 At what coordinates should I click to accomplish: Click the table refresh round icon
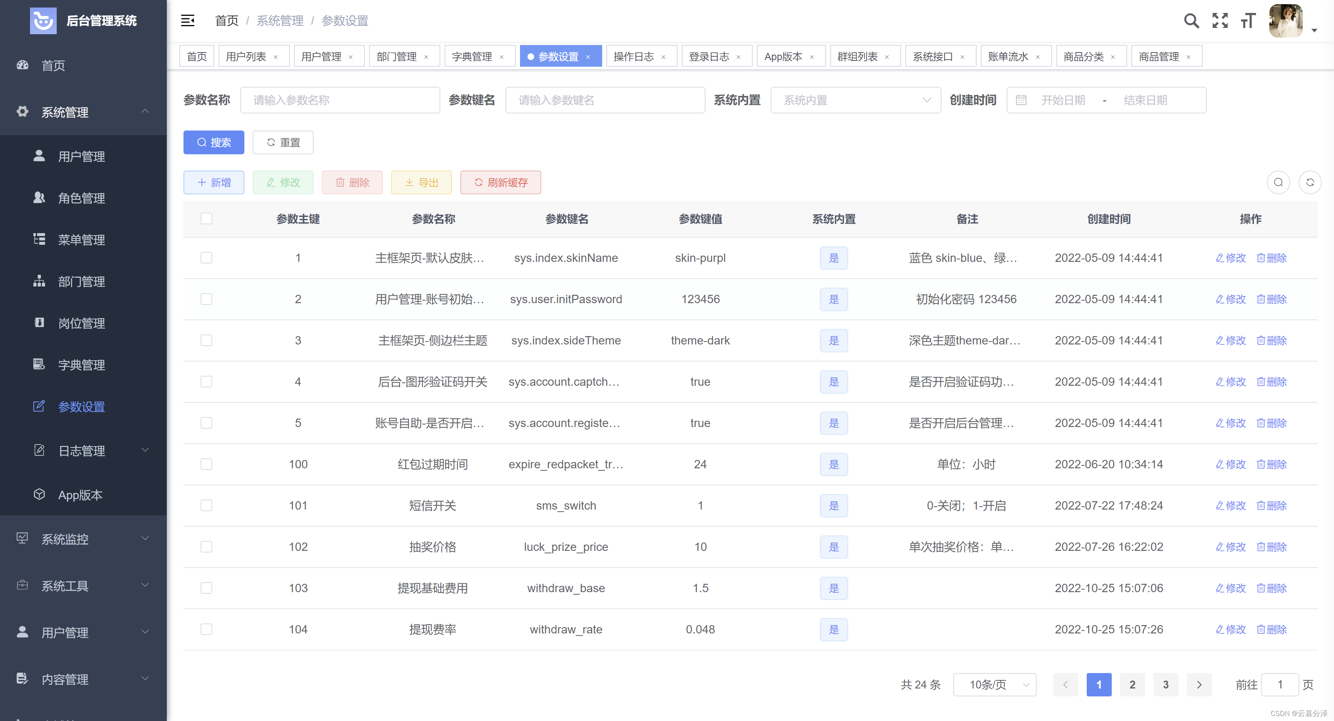1310,182
